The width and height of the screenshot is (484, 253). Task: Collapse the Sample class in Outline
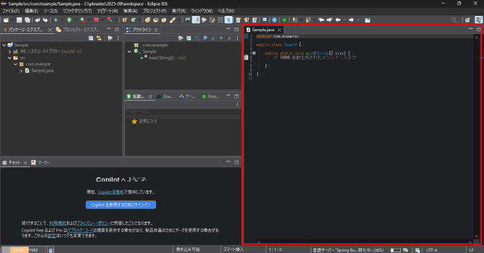coord(130,51)
